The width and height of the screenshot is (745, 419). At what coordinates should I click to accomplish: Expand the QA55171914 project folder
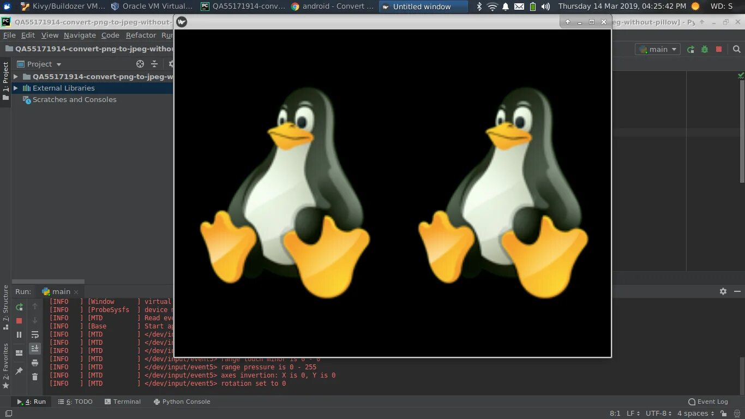click(16, 76)
